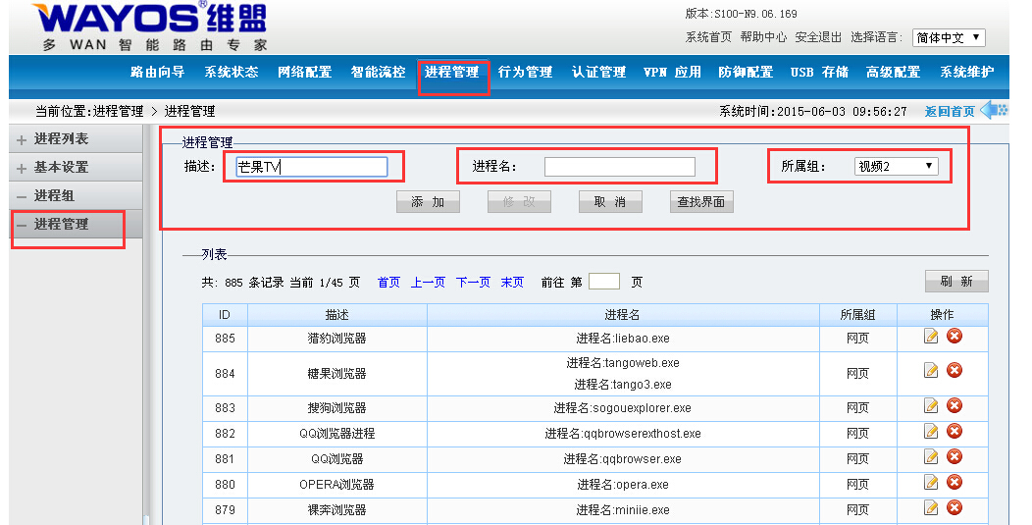
Task: Edit the 裸奔浏览器 row
Action: 931,508
